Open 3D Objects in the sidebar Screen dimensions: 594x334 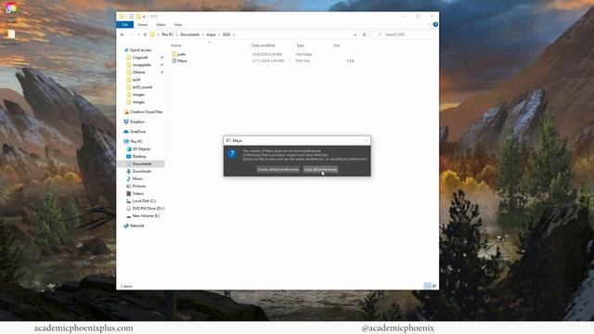141,148
